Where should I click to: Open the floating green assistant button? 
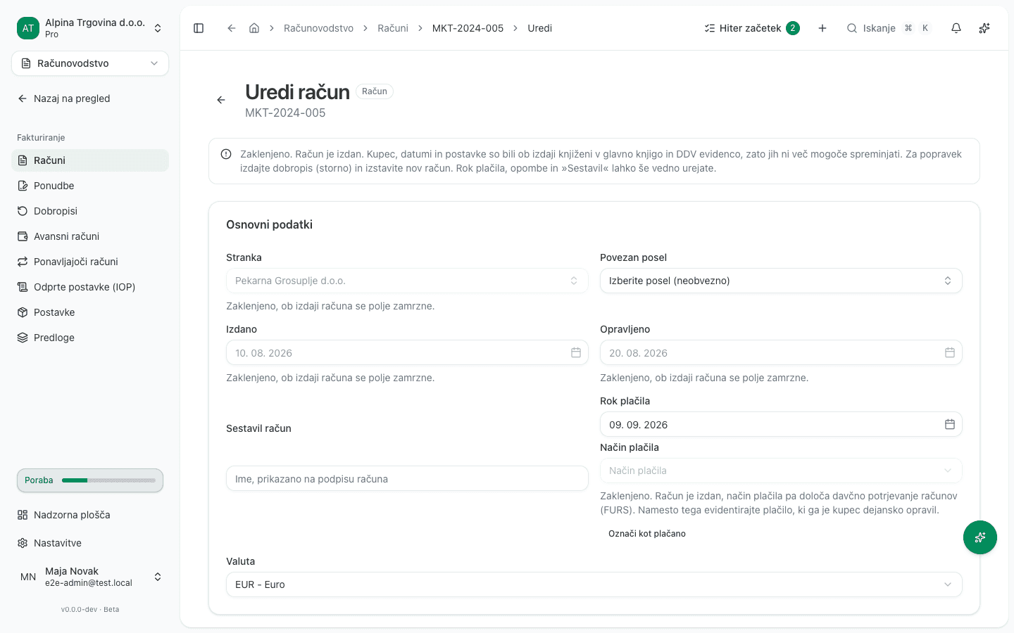point(980,537)
